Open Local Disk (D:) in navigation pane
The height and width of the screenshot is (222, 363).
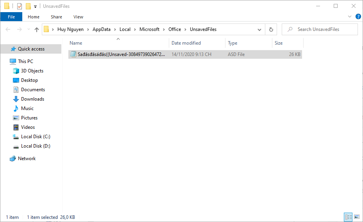[x=36, y=146]
